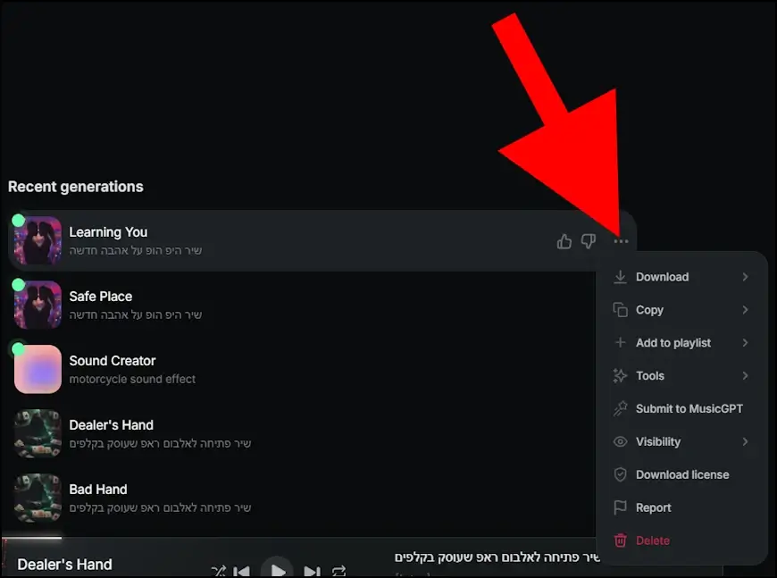Select Submit to MusicGPT

[x=689, y=408]
